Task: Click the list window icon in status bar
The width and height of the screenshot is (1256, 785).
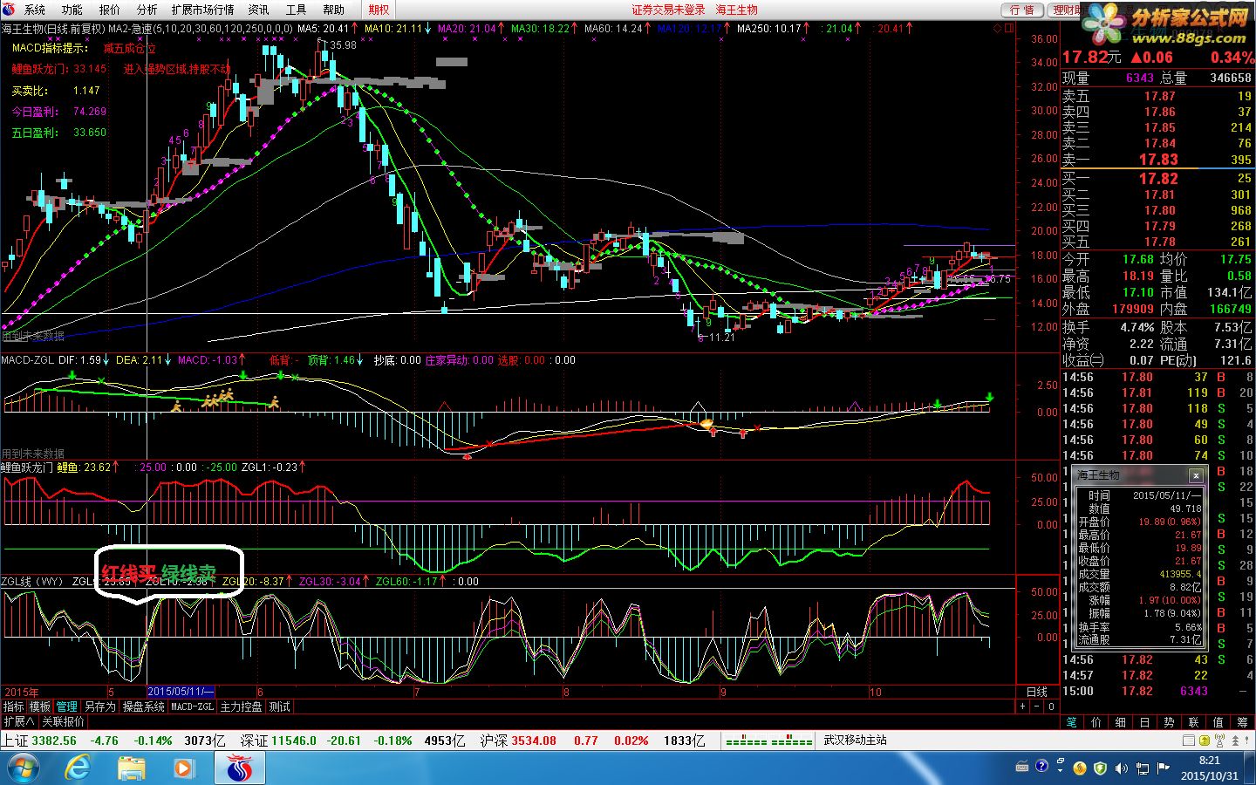Action: (1189, 741)
